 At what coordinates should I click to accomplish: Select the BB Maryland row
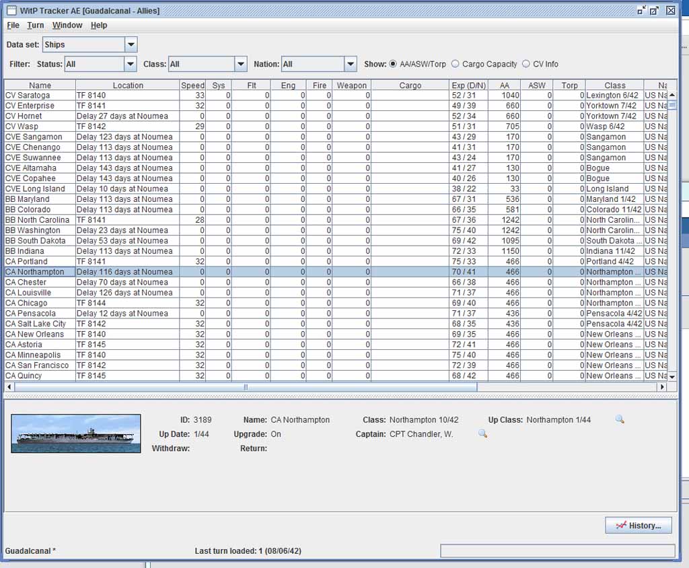336,199
